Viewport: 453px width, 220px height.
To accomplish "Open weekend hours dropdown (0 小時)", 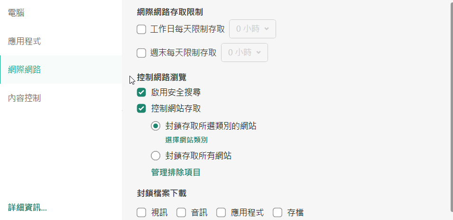I will [x=244, y=53].
